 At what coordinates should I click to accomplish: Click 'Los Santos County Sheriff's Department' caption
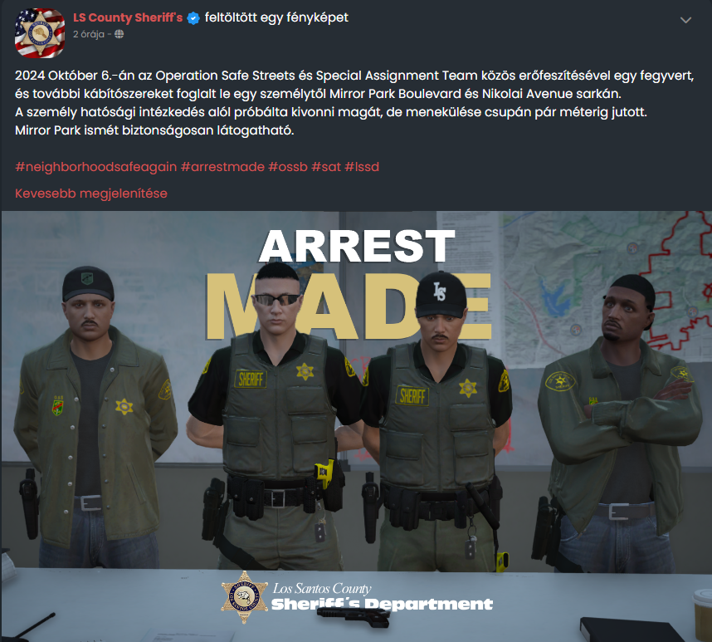coord(382,597)
